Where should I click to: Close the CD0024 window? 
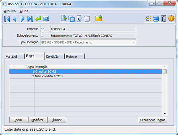click(170, 3)
